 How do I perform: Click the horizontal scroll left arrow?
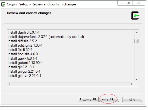10,84
